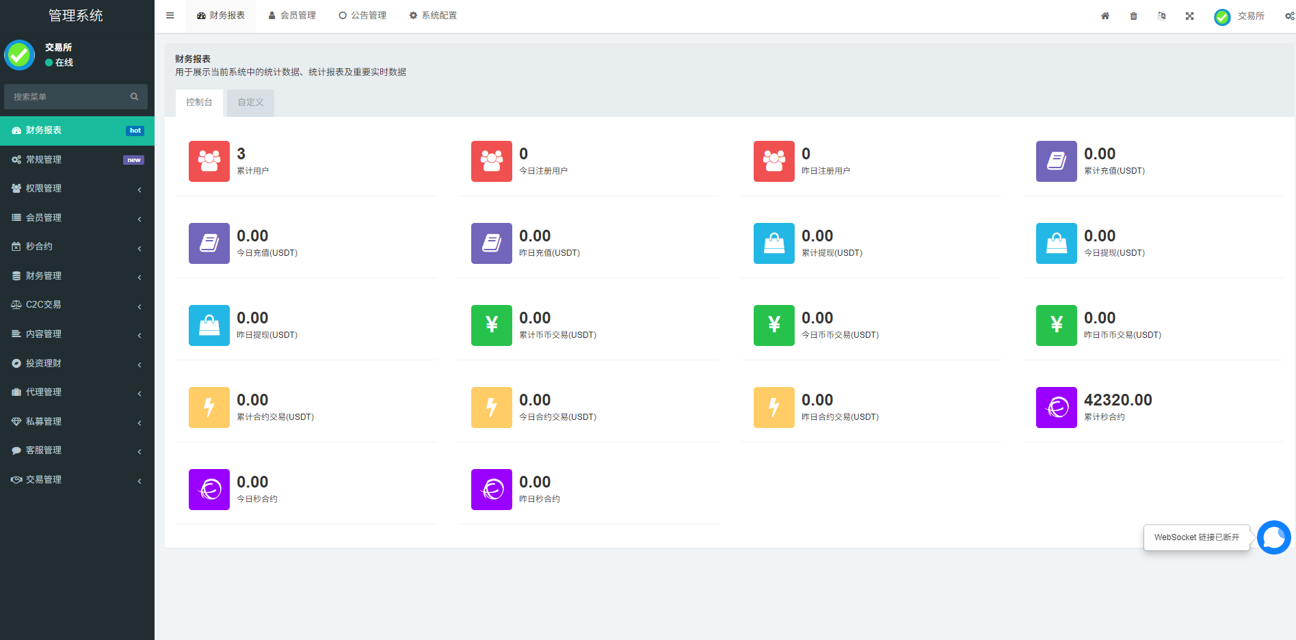Toggle fullscreen with the expand icon
The height and width of the screenshot is (640, 1296).
click(1189, 16)
